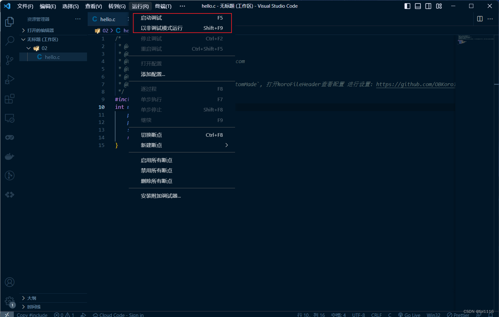Open the Explorer view in activity bar
This screenshot has height=317, width=499.
click(10, 22)
